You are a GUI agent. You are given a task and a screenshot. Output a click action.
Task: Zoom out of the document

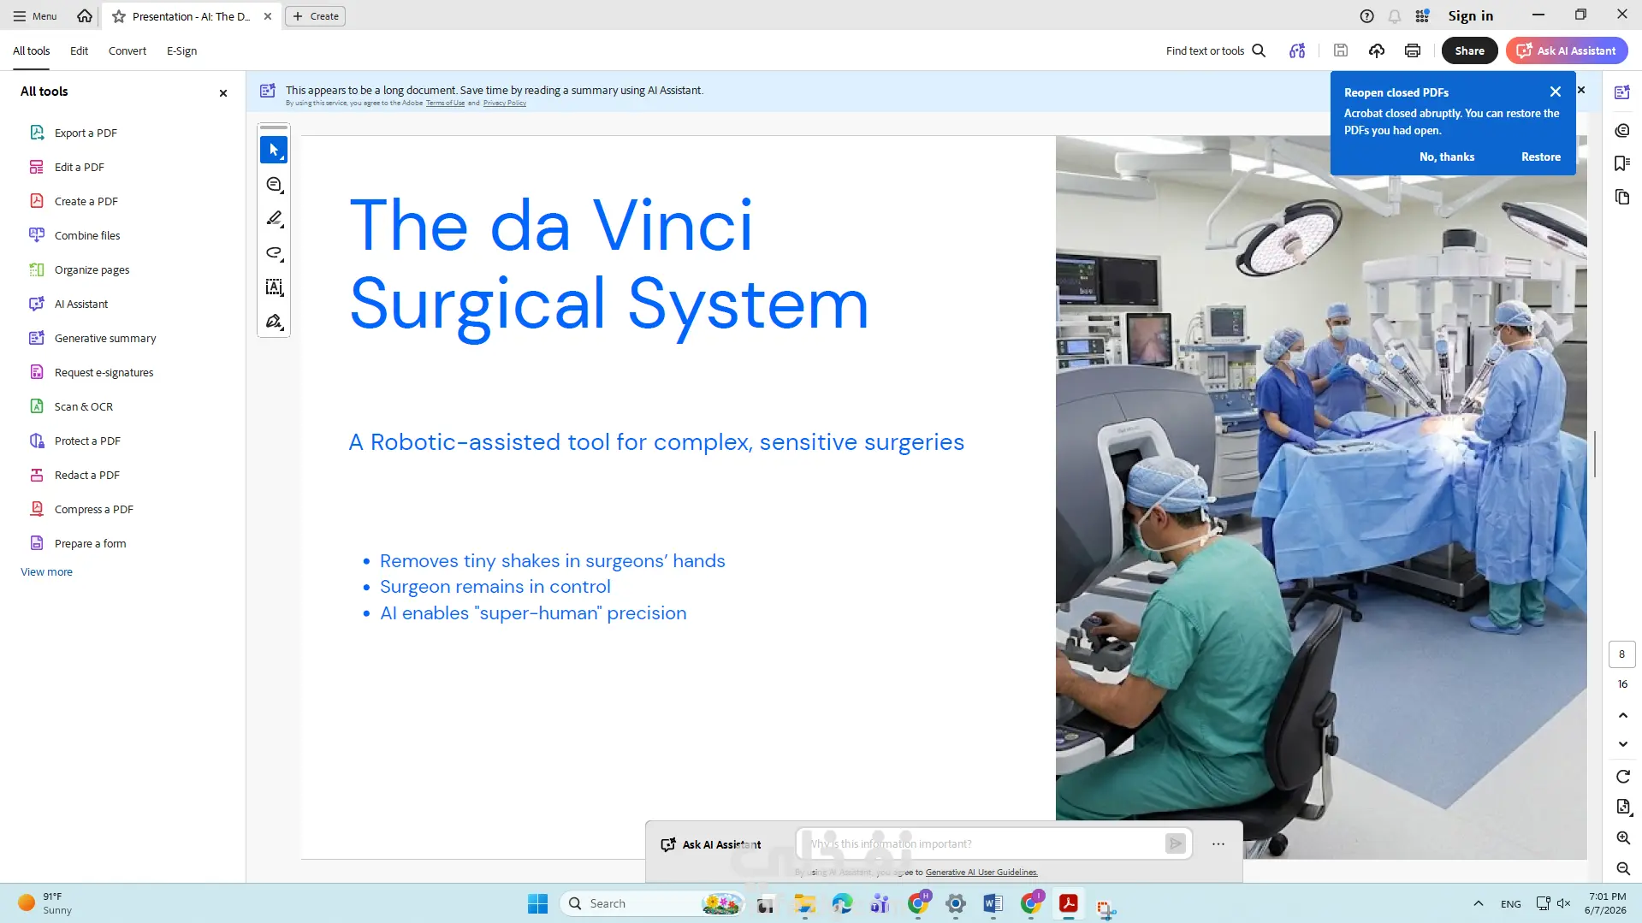1623,869
